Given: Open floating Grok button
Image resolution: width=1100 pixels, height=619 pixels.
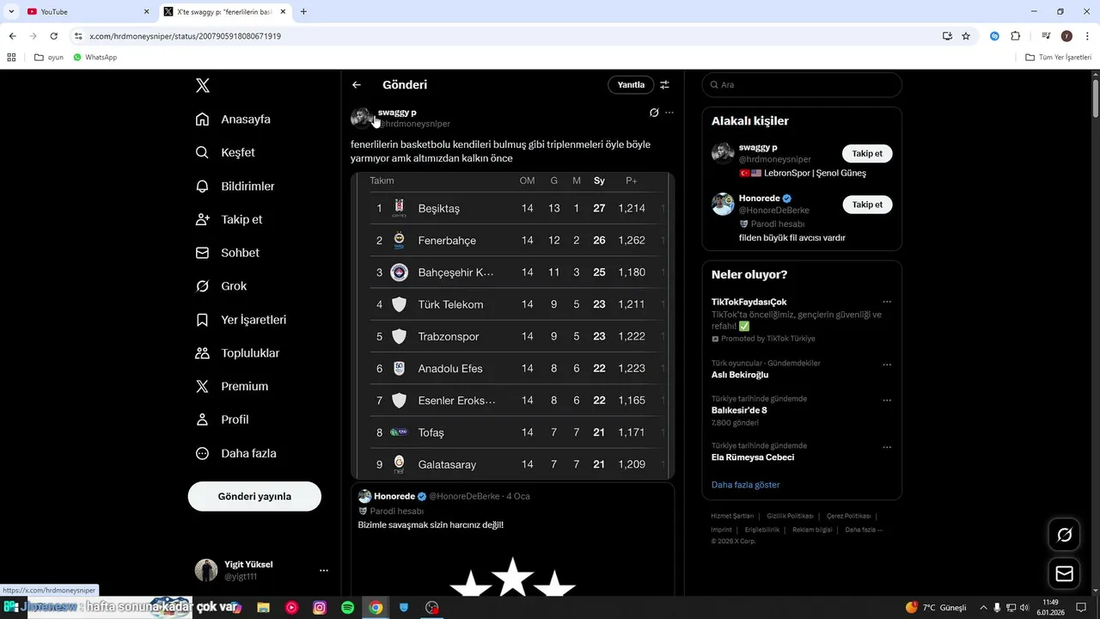Looking at the screenshot, I should pos(1064,535).
